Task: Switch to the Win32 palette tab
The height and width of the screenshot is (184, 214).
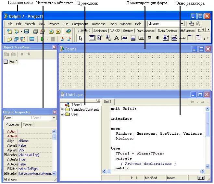Action: click(x=115, y=31)
